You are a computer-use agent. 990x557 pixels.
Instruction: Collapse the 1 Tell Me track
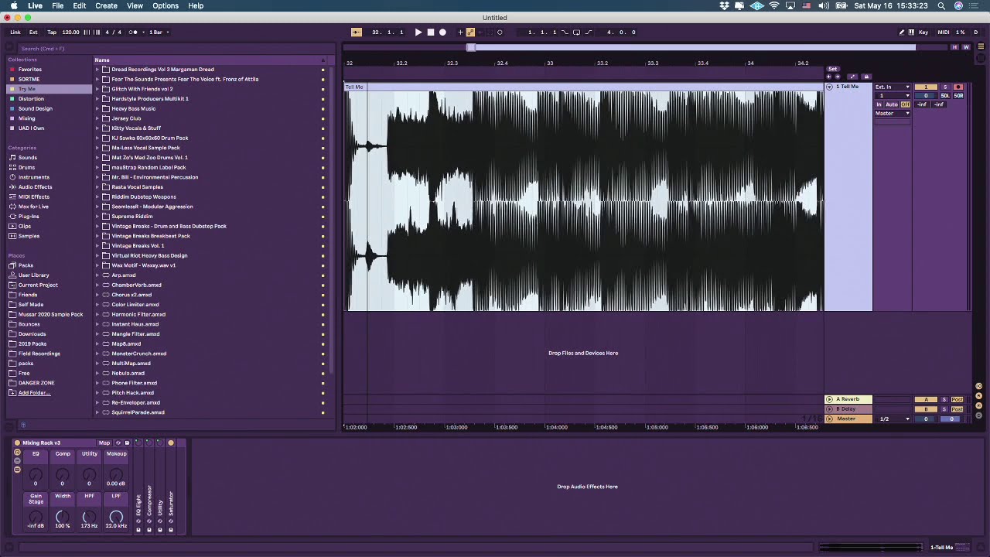(830, 87)
